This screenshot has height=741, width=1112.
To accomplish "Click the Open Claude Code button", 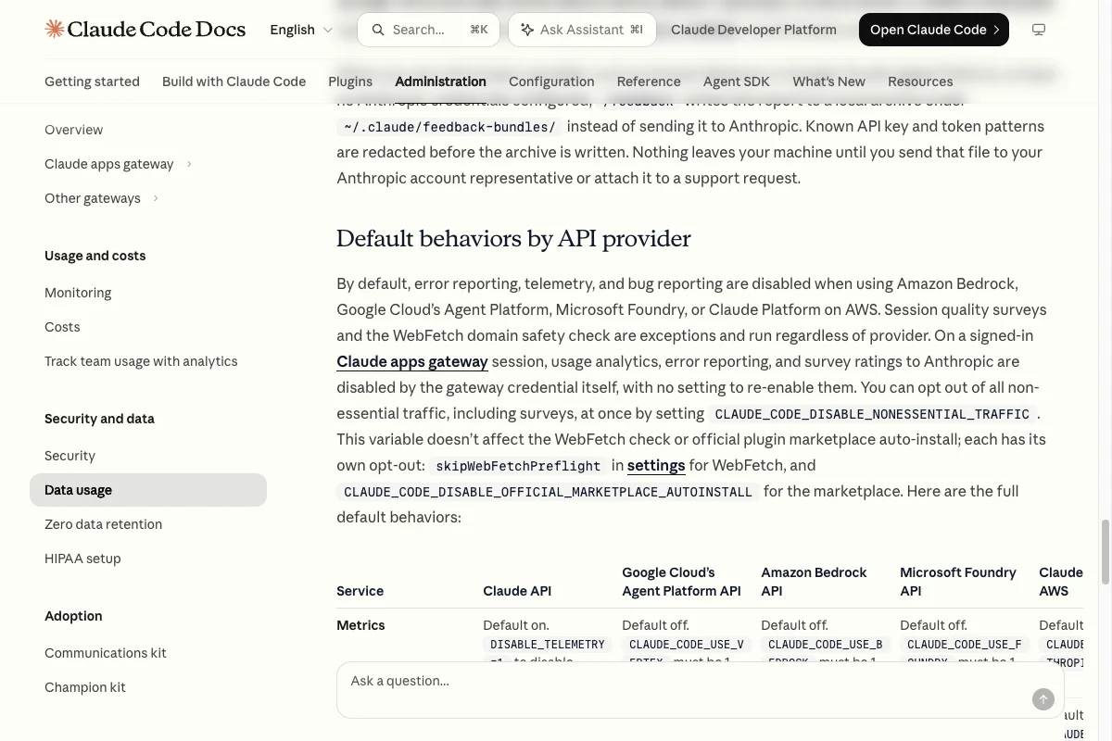I will click(x=934, y=30).
